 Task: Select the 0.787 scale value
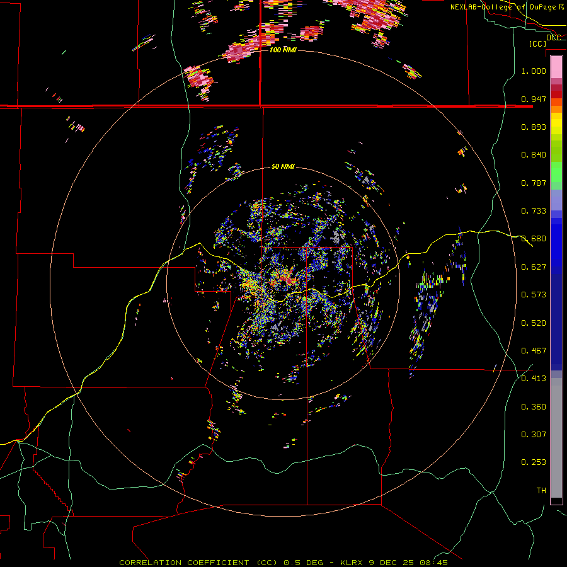pos(534,183)
